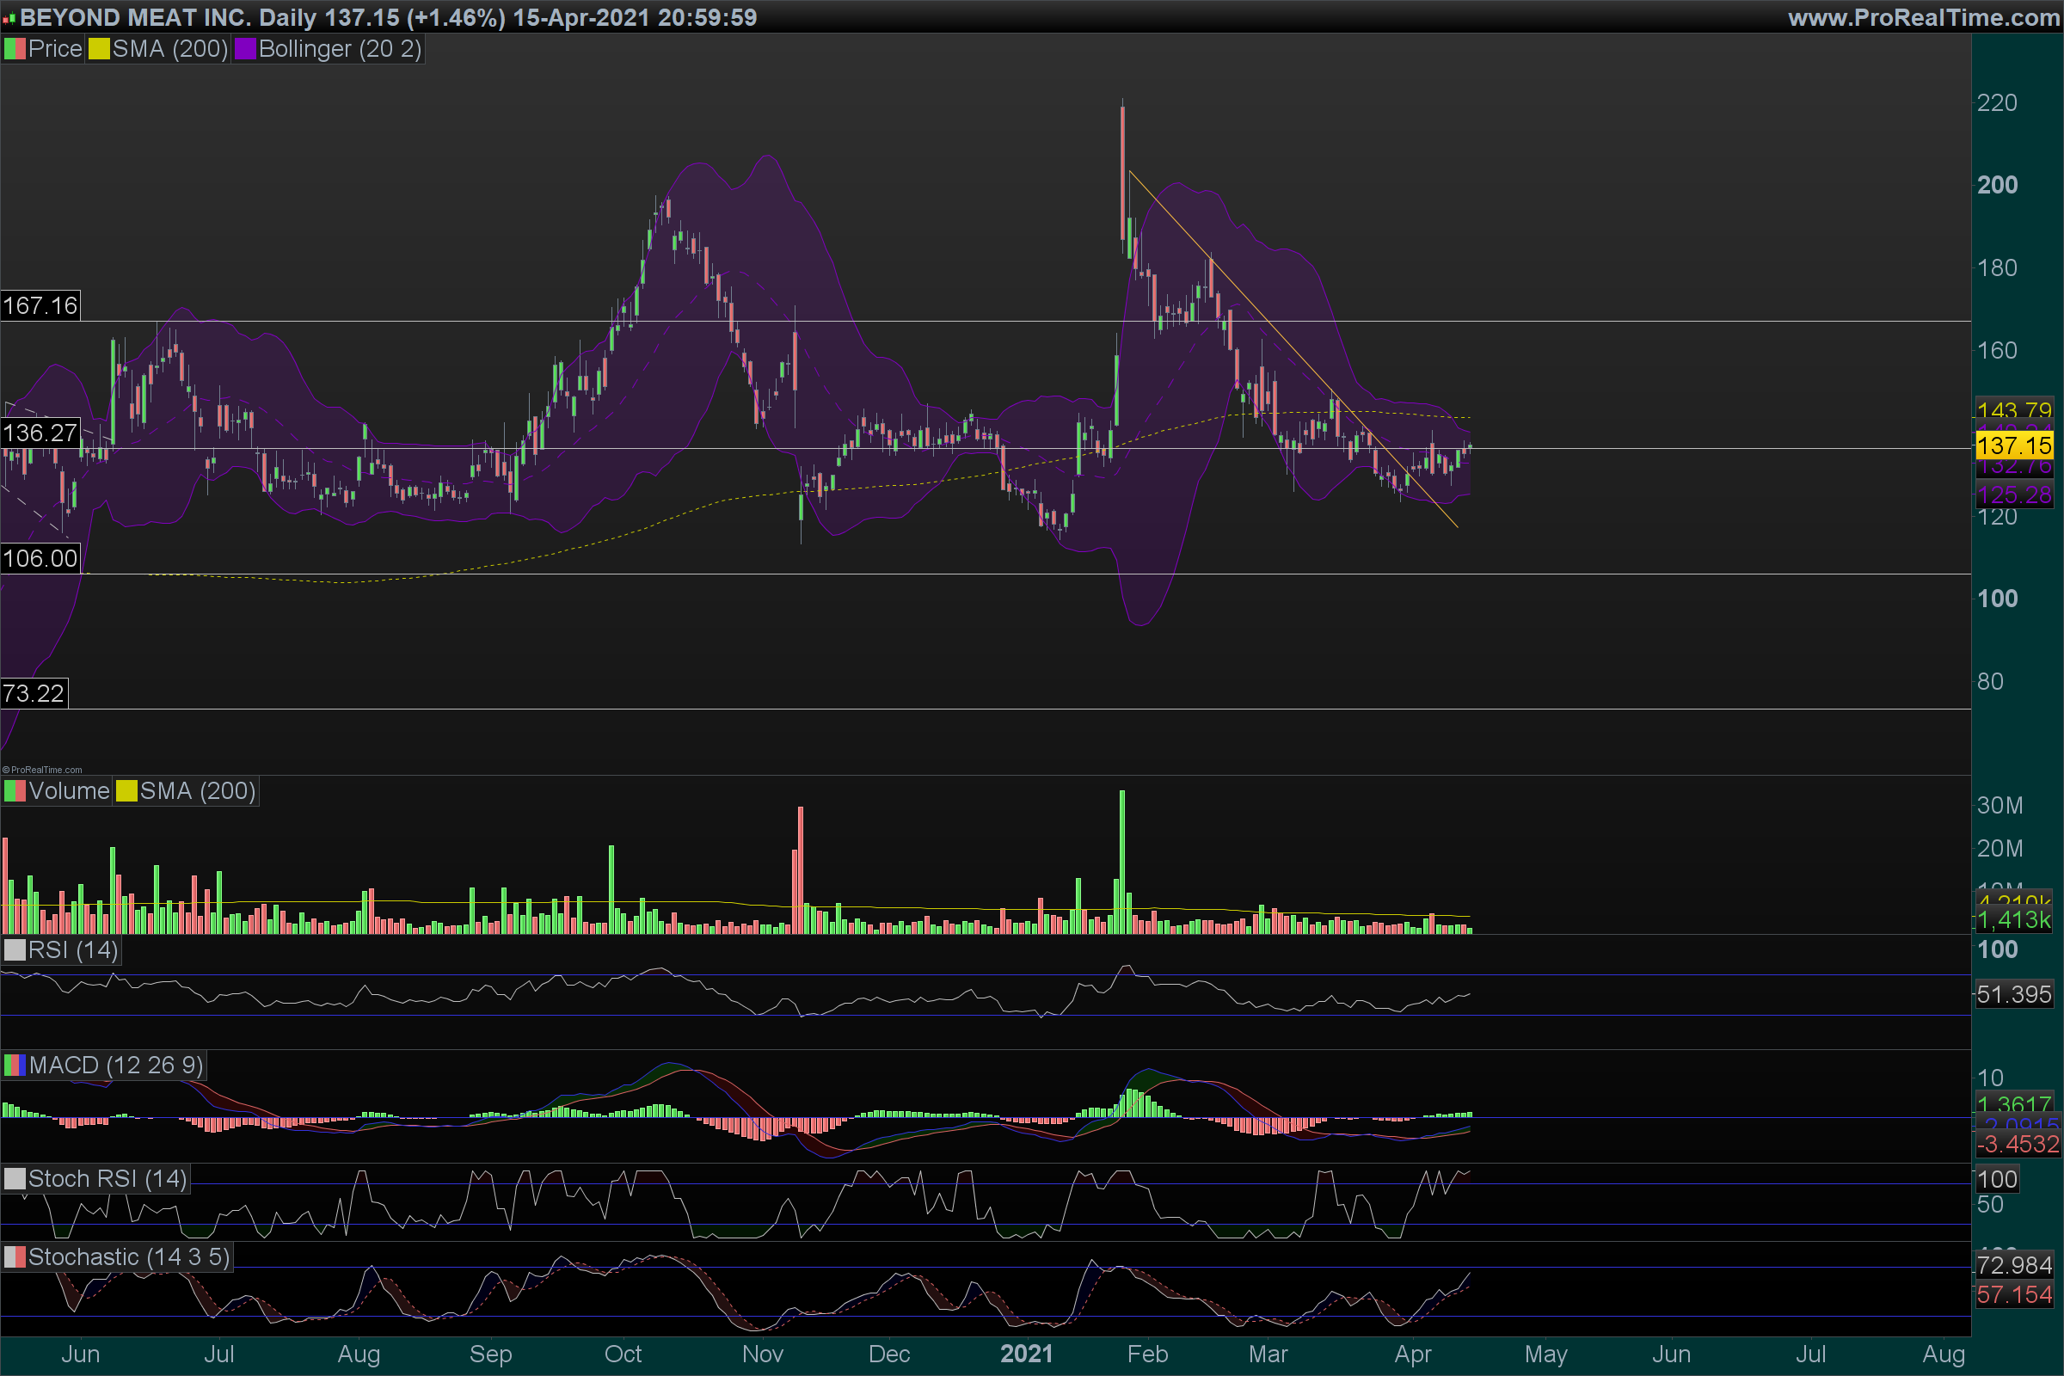This screenshot has height=1376, width=2064.
Task: Click the purple Bollinger legend swatch
Action: coord(245,49)
